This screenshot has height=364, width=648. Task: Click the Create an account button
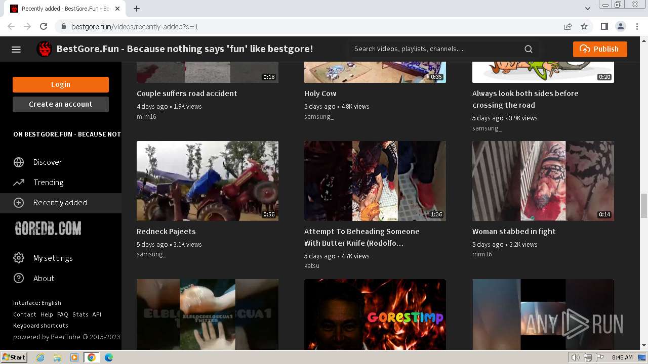pyautogui.click(x=61, y=104)
